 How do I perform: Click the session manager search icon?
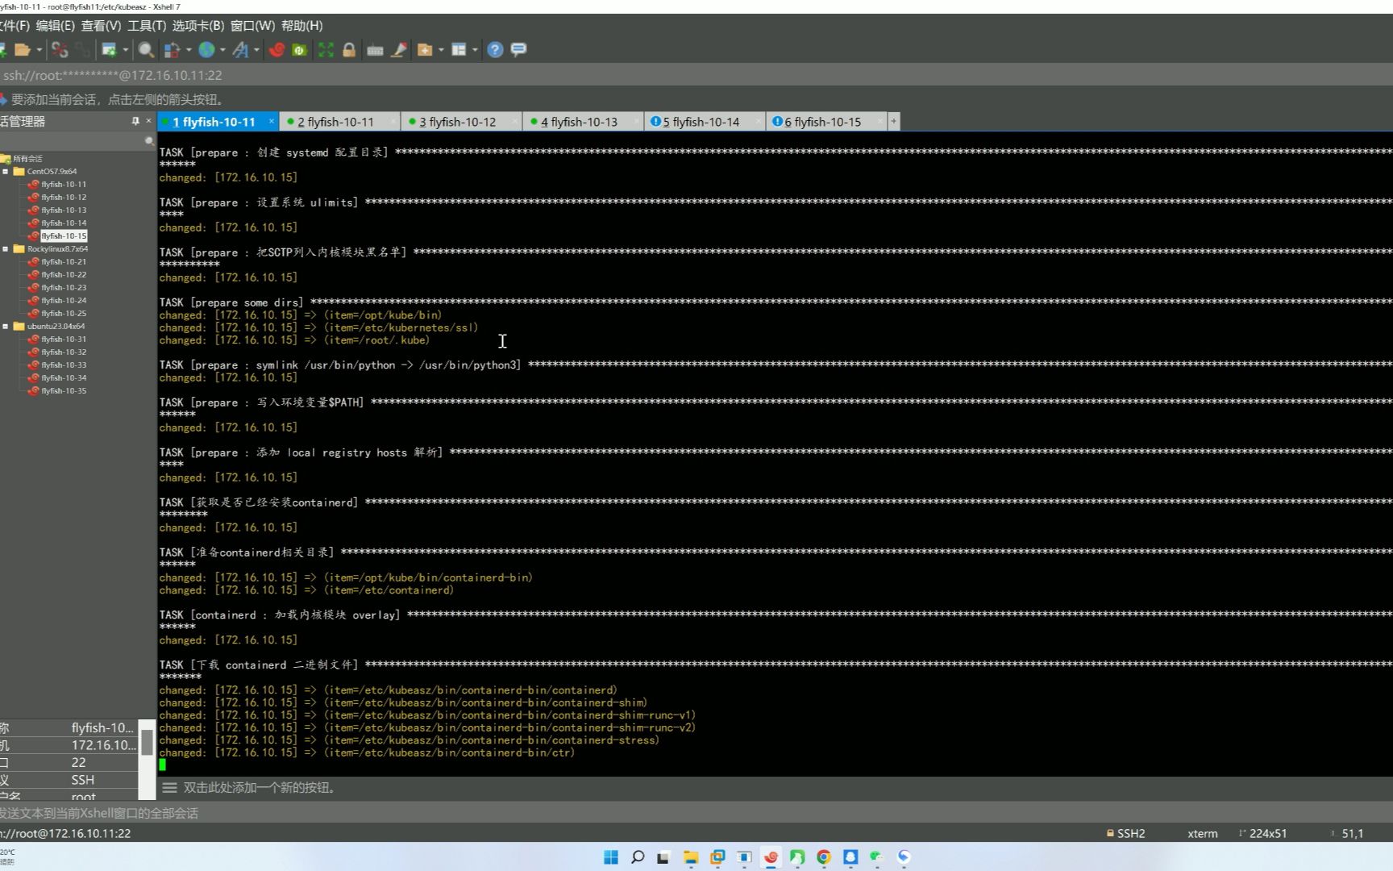(x=149, y=141)
